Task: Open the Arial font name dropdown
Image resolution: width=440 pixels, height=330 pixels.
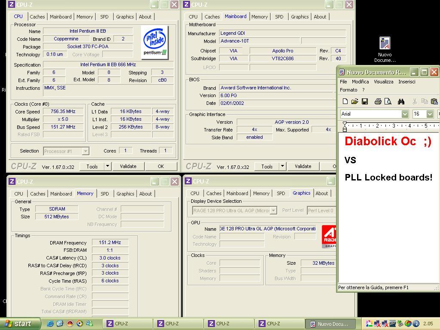Action: click(x=405, y=114)
